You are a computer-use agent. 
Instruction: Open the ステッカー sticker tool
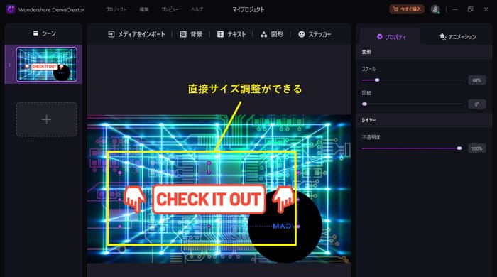pos(315,34)
